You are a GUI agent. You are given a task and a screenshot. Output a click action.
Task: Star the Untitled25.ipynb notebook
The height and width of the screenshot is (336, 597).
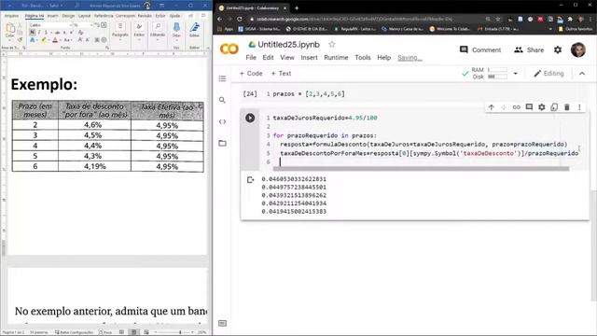332,45
